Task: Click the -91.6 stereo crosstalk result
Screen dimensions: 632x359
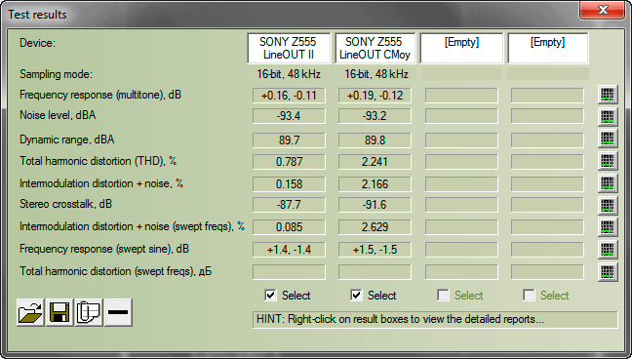Action: coord(375,205)
